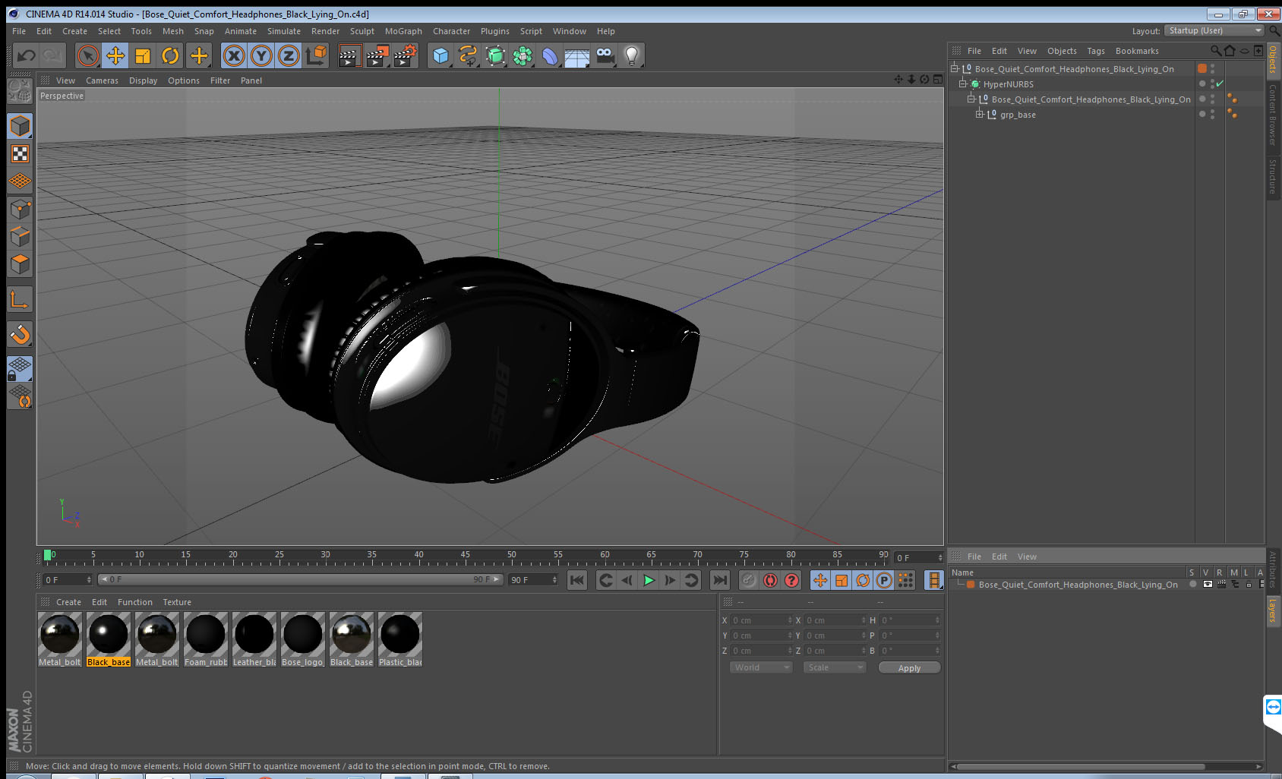1282x779 pixels.
Task: Open the Layout dropdown
Action: [1214, 30]
